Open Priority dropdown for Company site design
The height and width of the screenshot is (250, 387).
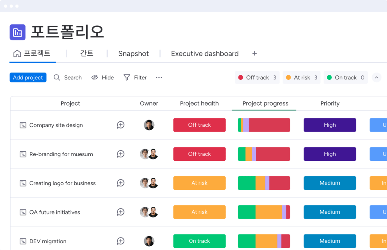click(x=330, y=125)
